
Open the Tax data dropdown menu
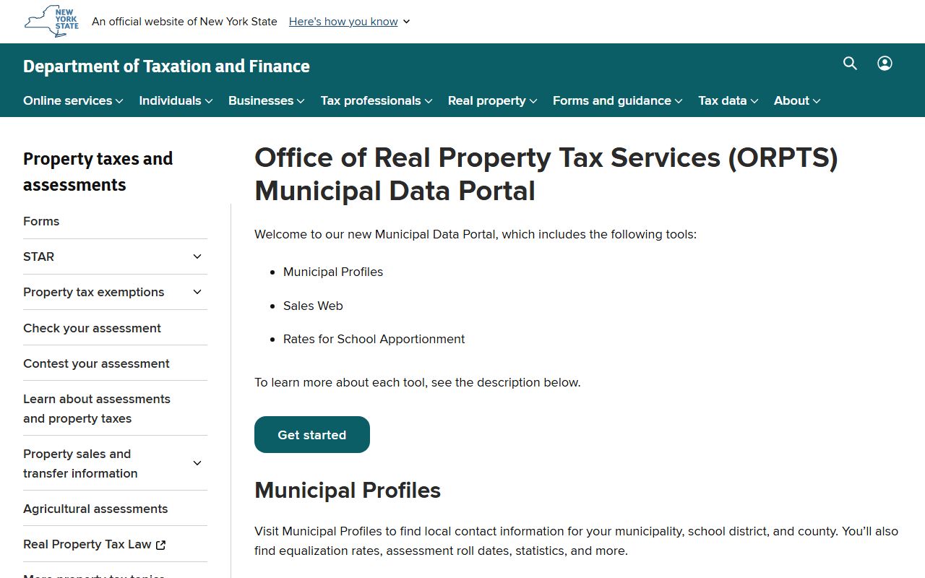pyautogui.click(x=728, y=100)
